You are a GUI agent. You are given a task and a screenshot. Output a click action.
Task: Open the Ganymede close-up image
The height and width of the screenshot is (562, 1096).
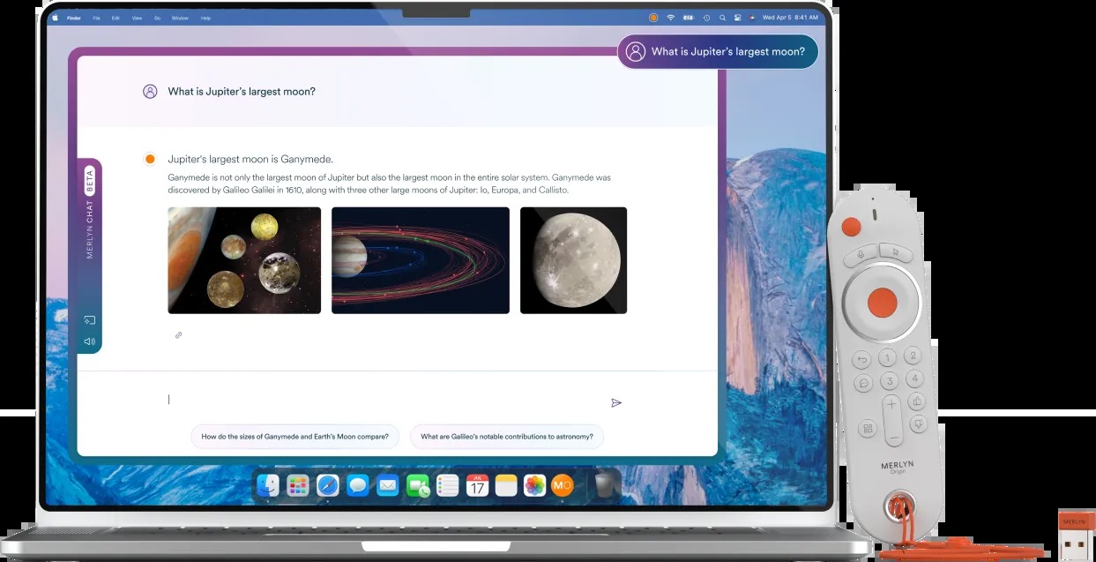573,260
